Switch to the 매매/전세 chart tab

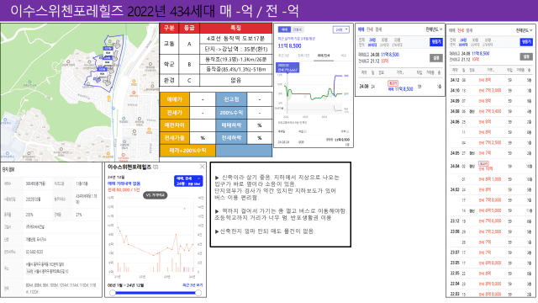pos(324,56)
